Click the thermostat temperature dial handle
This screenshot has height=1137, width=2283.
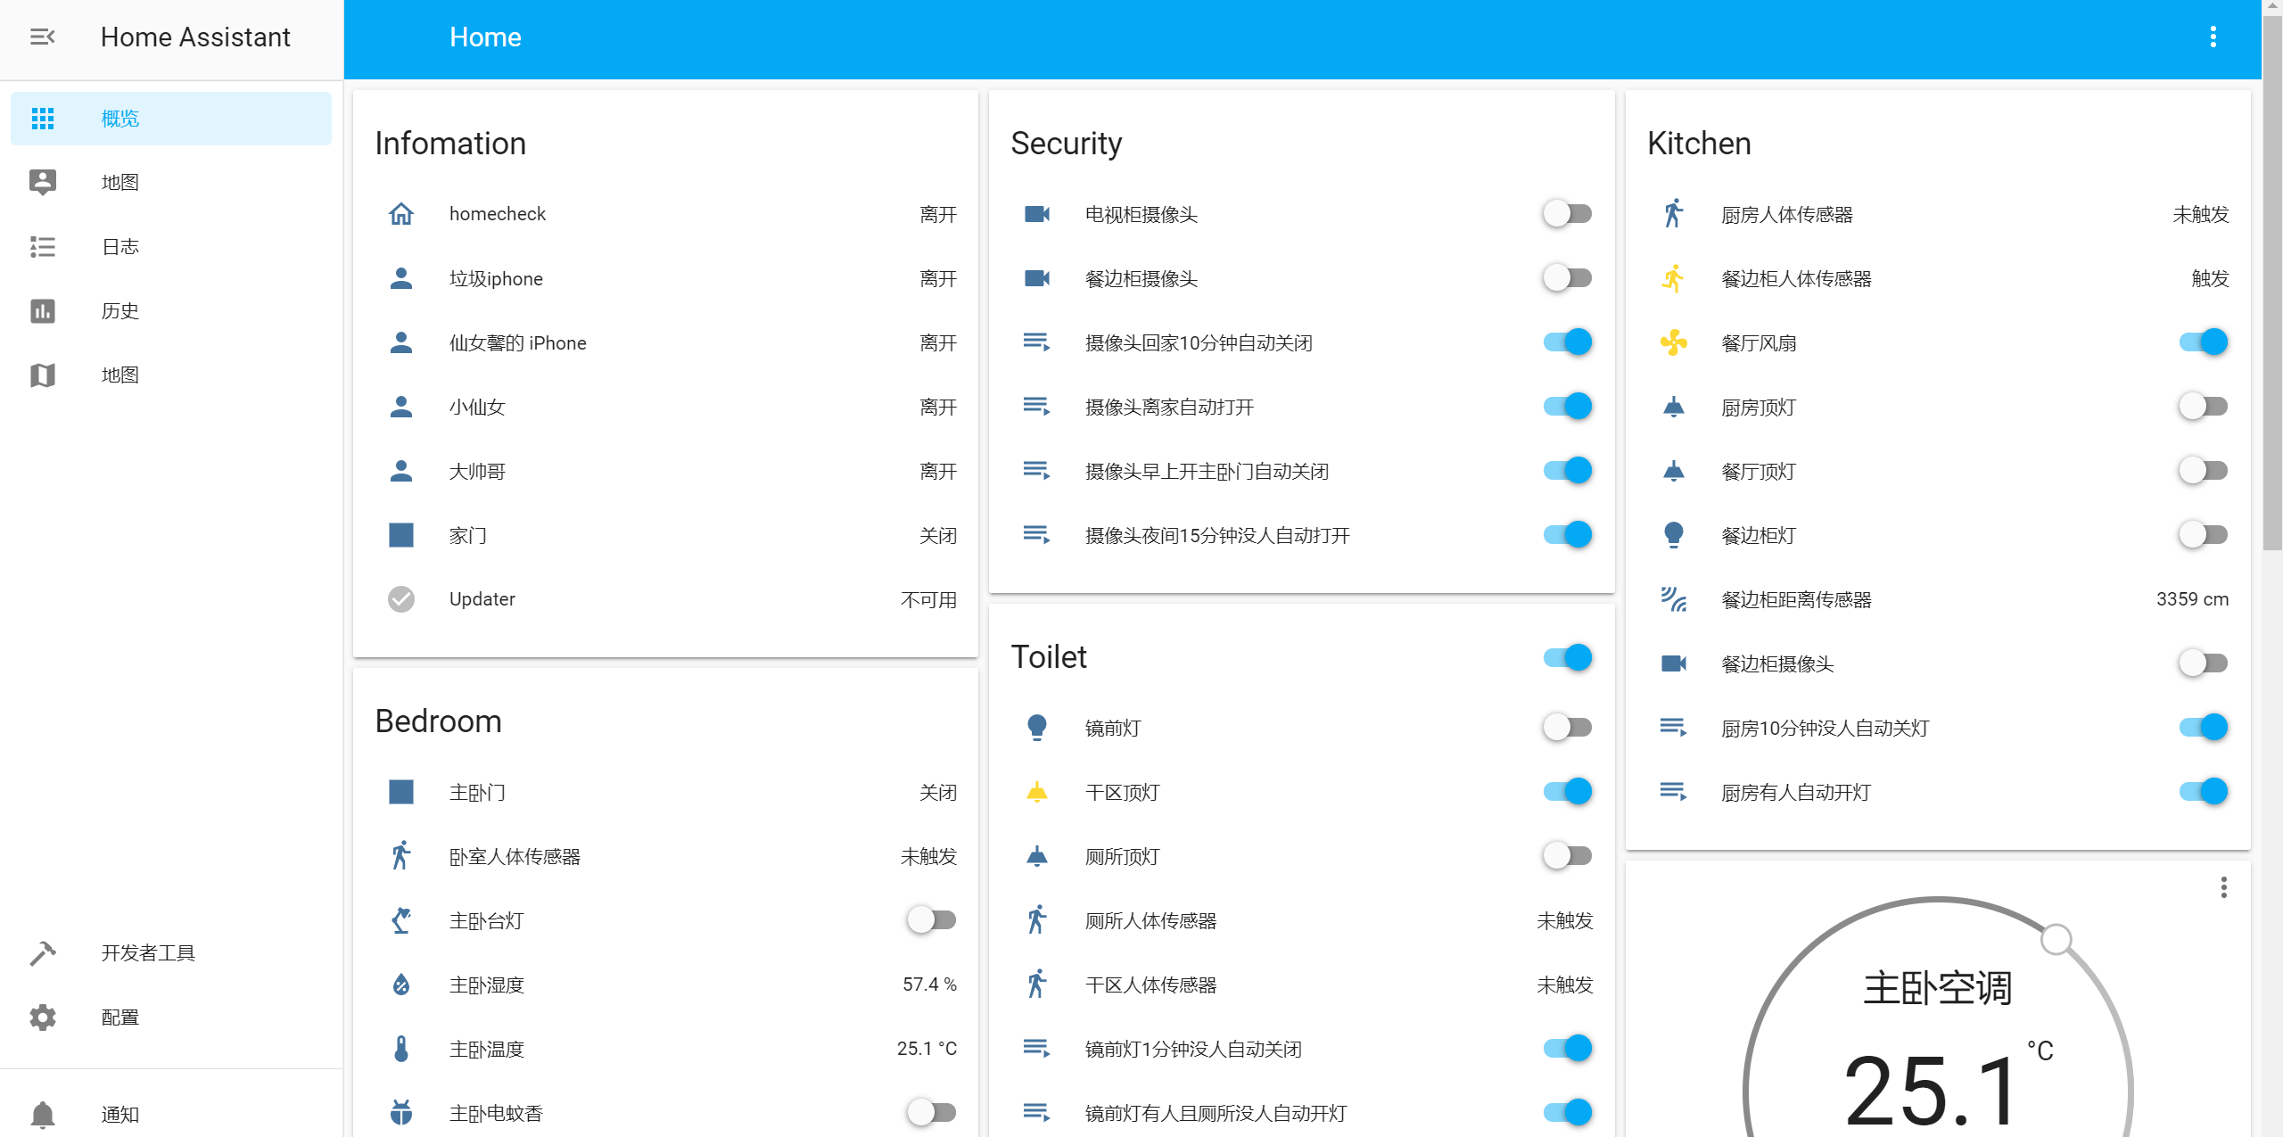pos(2056,939)
